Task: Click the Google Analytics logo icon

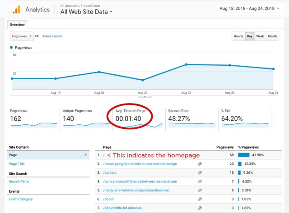Action: pyautogui.click(x=16, y=9)
